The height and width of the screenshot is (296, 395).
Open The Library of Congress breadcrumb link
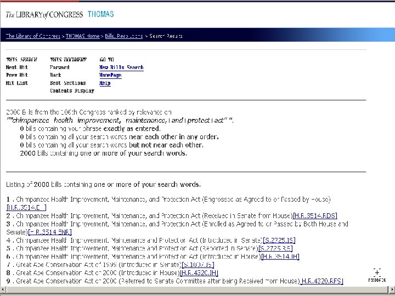[x=33, y=36]
